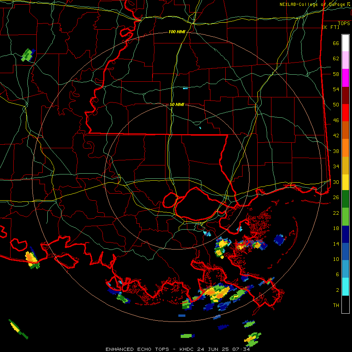The image size is (352, 352).
Task: Select the 14 scale value
Action: click(x=336, y=244)
